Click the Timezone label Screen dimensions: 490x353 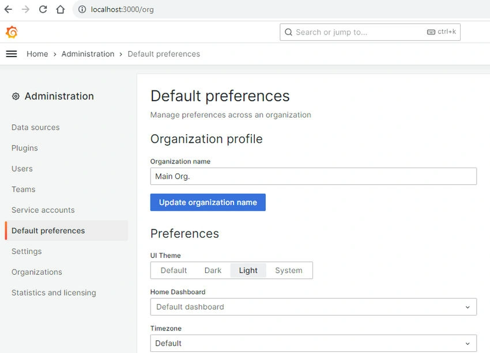pyautogui.click(x=166, y=328)
